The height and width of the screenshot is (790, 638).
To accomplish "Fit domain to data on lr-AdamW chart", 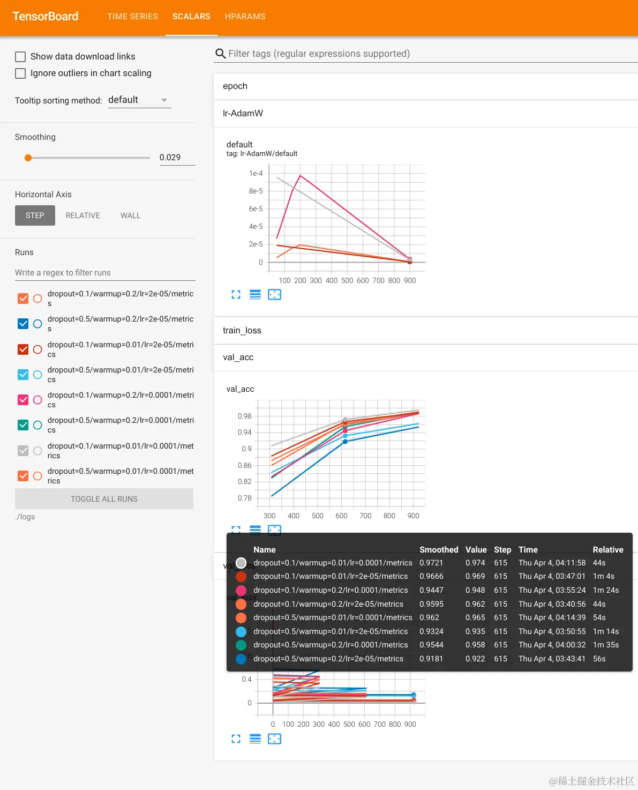I will [x=274, y=294].
